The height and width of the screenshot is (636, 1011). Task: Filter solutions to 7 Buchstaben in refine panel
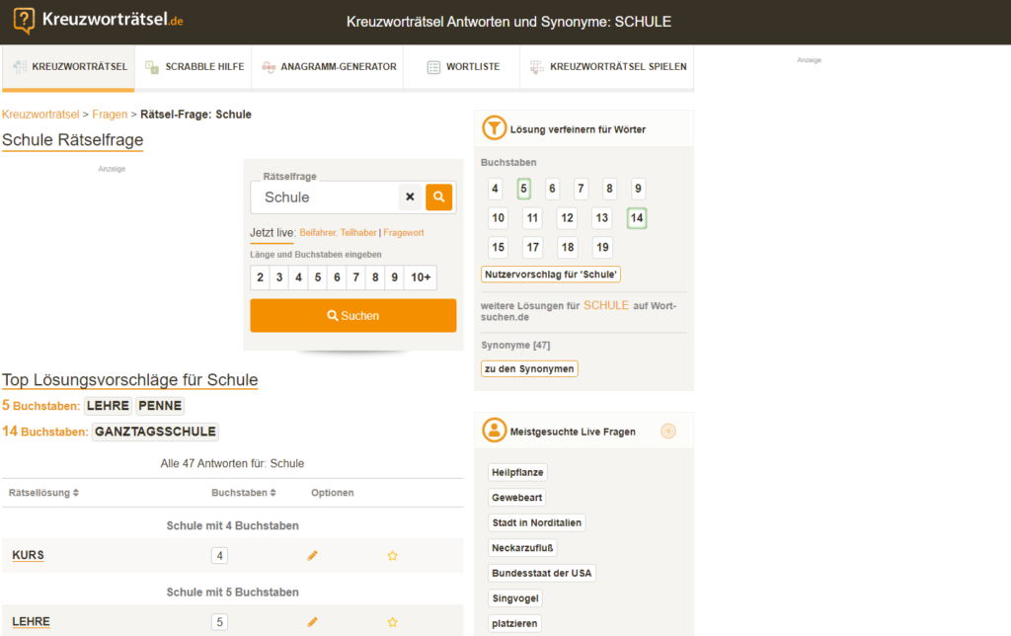tap(581, 189)
